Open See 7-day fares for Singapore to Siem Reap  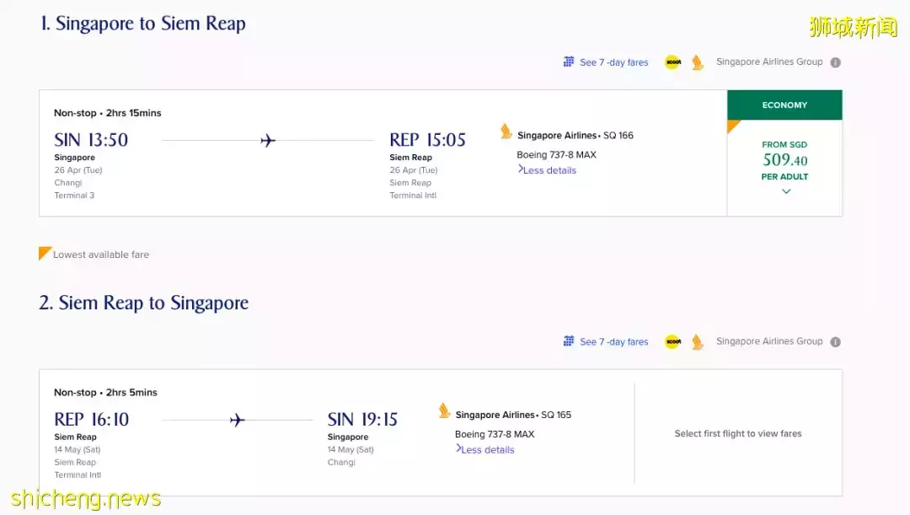[613, 62]
